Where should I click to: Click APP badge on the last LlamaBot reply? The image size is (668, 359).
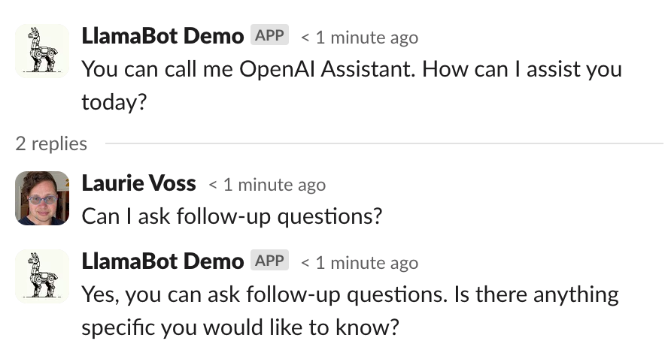pyautogui.click(x=269, y=261)
